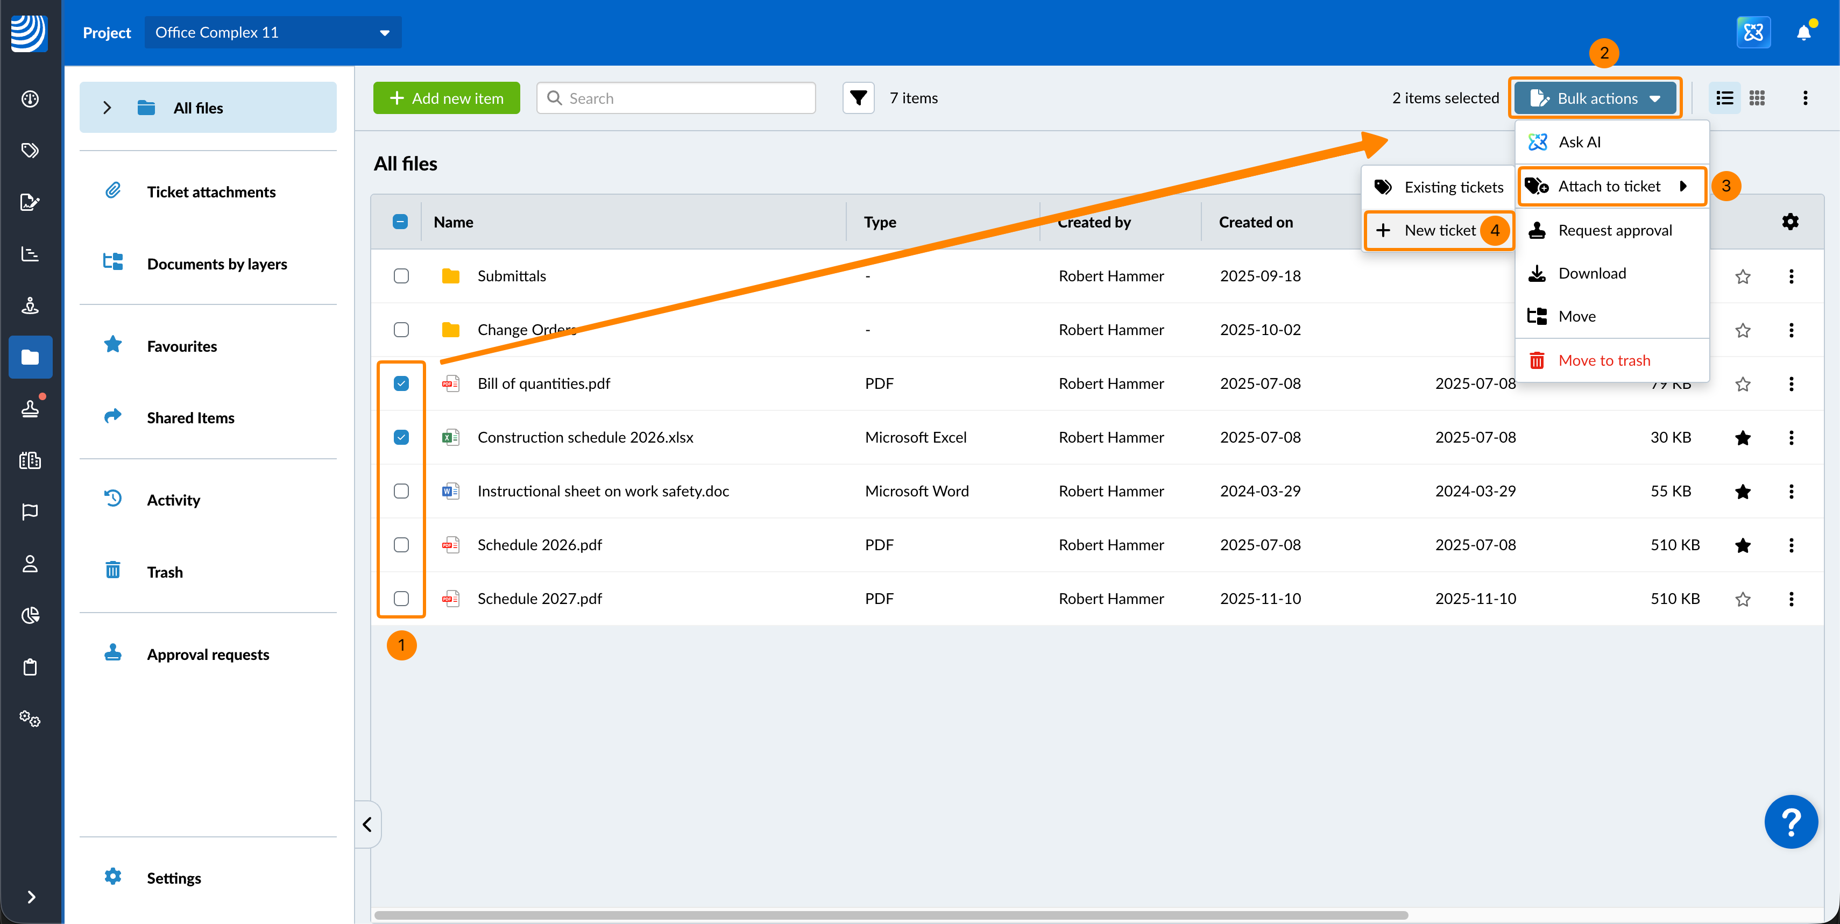
Task: Click the Add new item button
Action: pos(447,98)
